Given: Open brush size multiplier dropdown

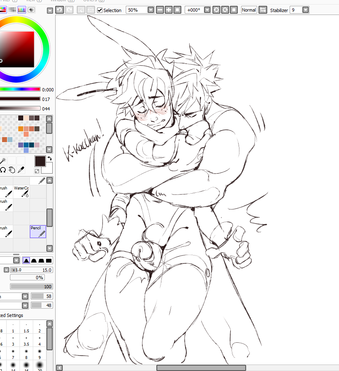Looking at the screenshot, I should click(6, 270).
